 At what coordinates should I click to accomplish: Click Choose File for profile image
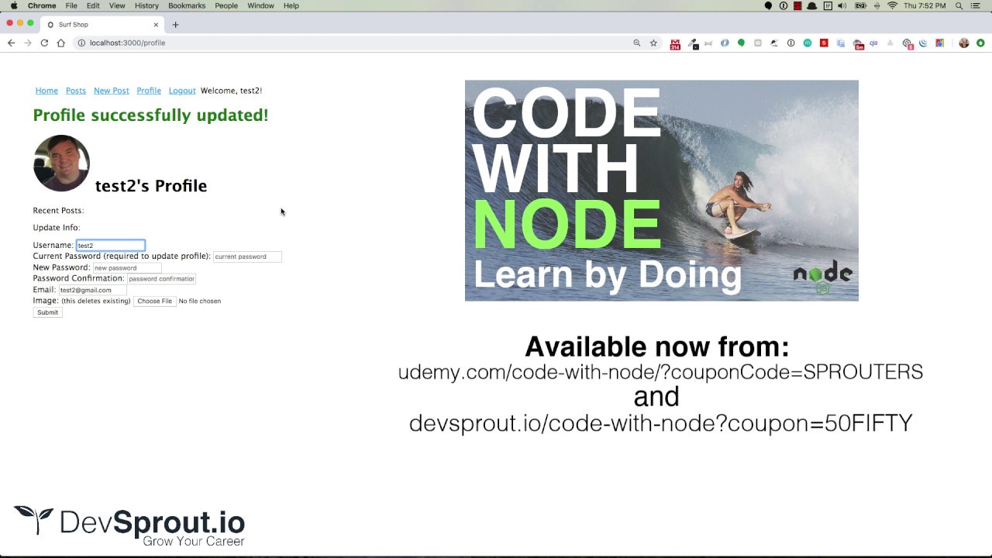pyautogui.click(x=155, y=301)
